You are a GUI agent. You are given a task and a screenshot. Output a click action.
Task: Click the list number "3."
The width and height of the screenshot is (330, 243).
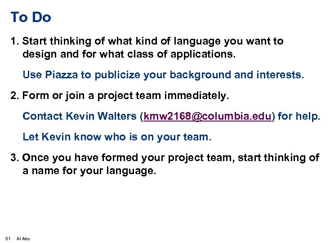[x=15, y=157]
